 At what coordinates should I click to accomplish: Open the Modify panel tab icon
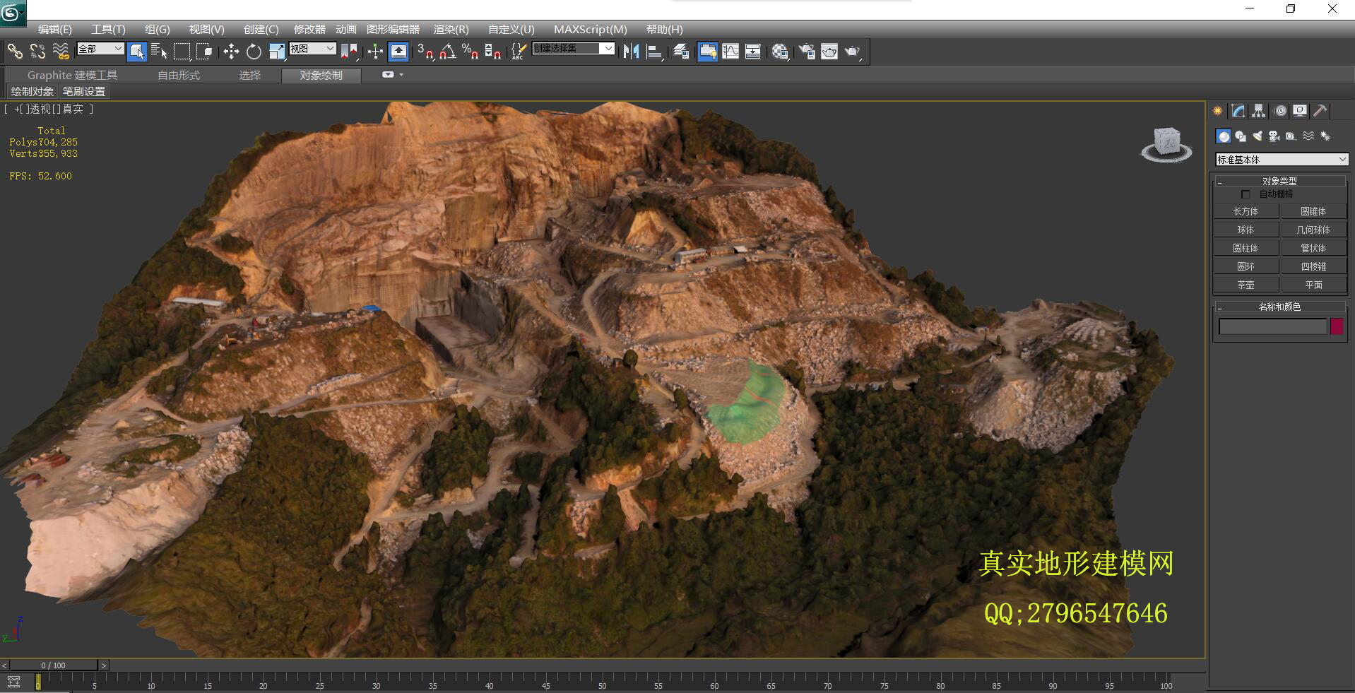(1238, 111)
